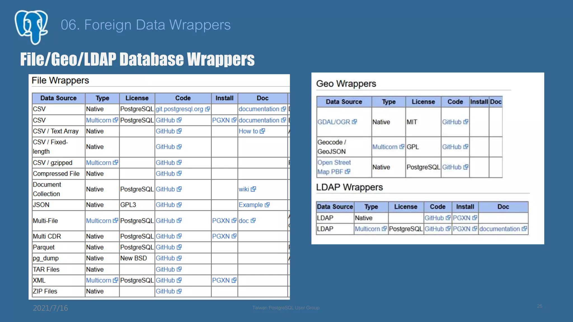
Task: Click the Data Source header in File Wrappers
Action: (58, 98)
